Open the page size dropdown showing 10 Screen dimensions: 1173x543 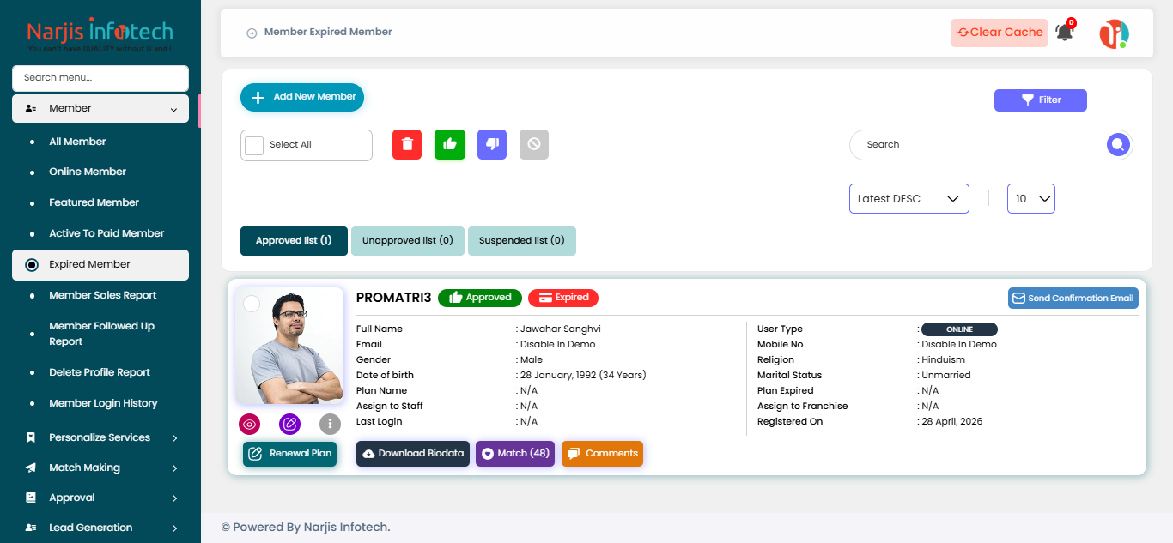pos(1031,199)
